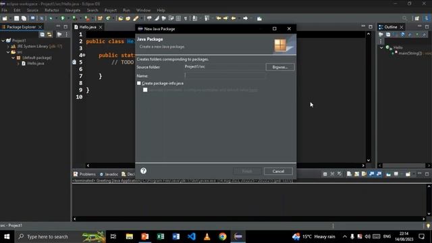Select the Outline view tab

point(391,27)
